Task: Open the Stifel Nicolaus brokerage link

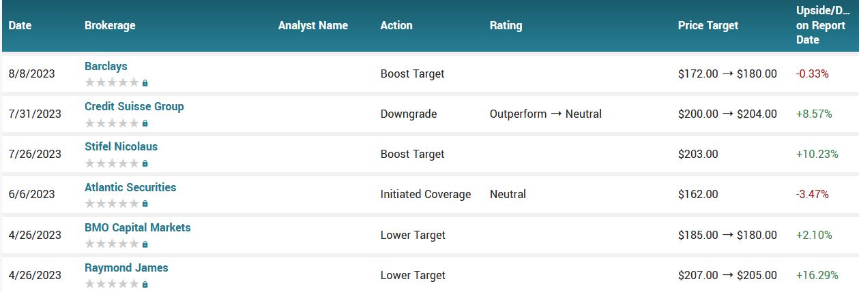Action: pyautogui.click(x=121, y=146)
